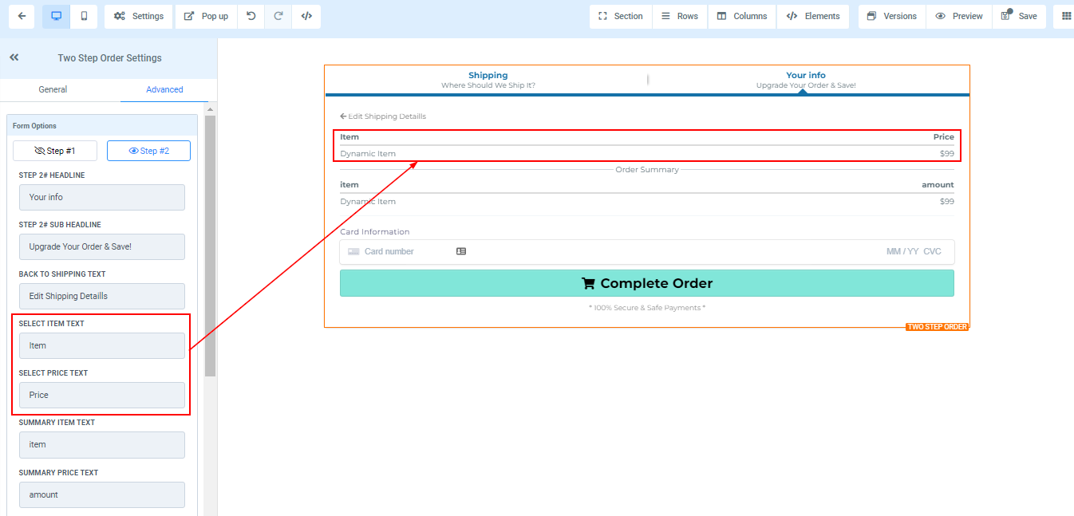Viewport: 1074px width, 516px height.
Task: Click the Card Information label
Action: tap(375, 232)
